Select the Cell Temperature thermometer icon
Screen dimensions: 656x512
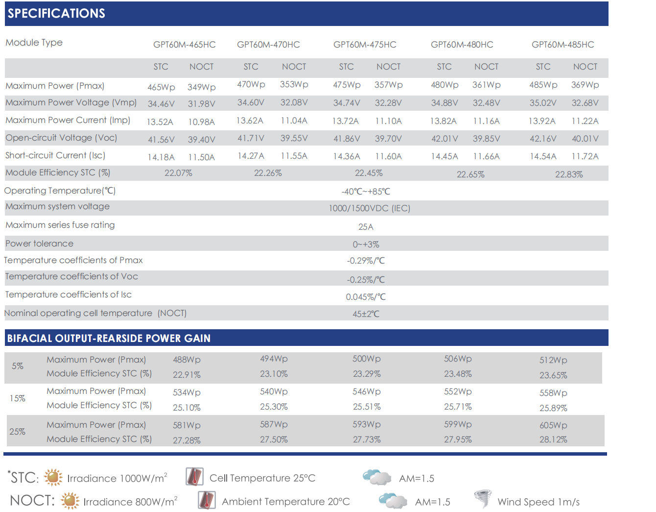(x=194, y=477)
